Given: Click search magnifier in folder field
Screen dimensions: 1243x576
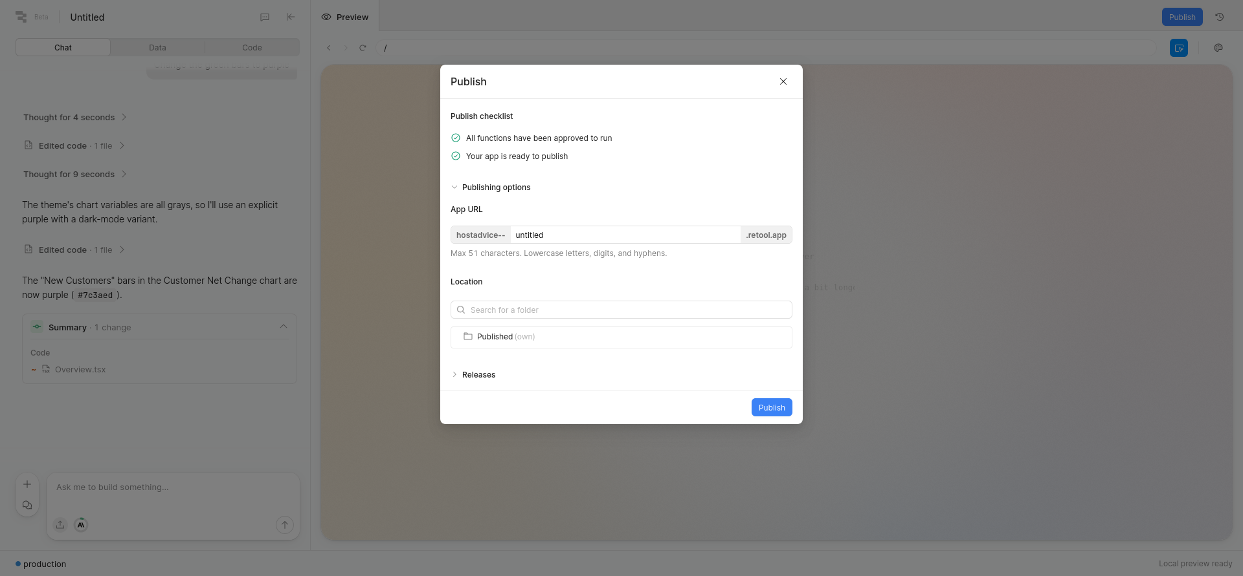Looking at the screenshot, I should [461, 310].
